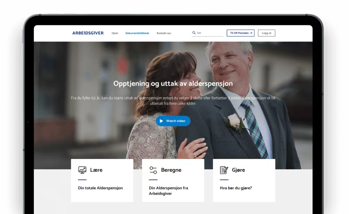Click the hero heading Opptjening og uttak av alderspensjon

[173, 84]
